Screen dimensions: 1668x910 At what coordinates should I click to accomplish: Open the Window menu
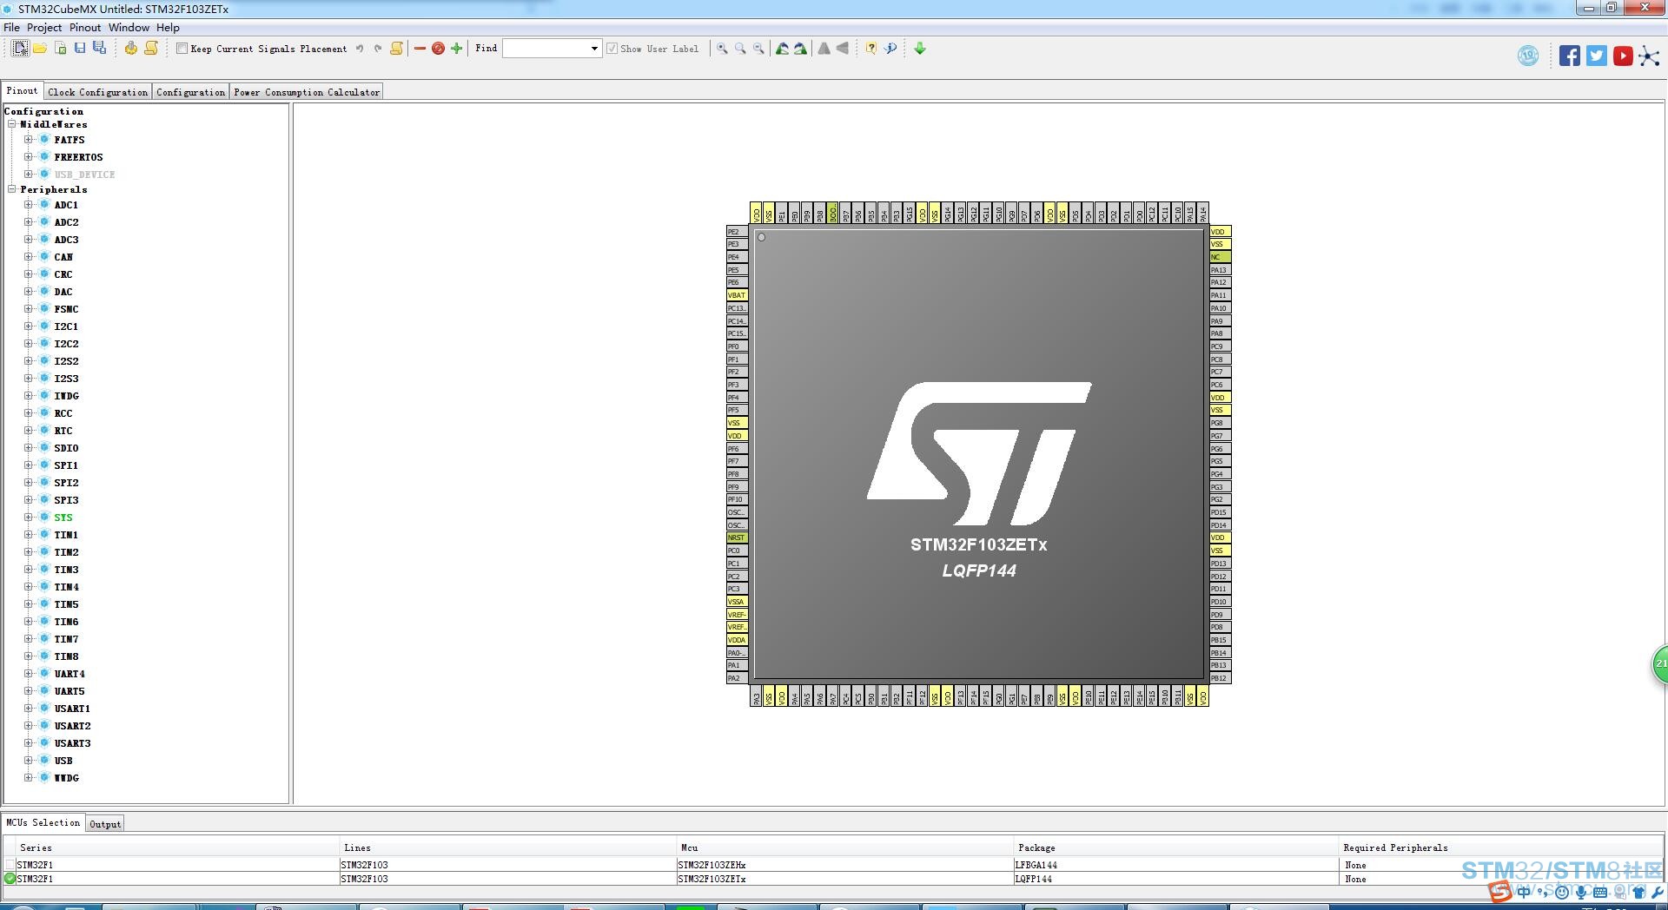129,28
